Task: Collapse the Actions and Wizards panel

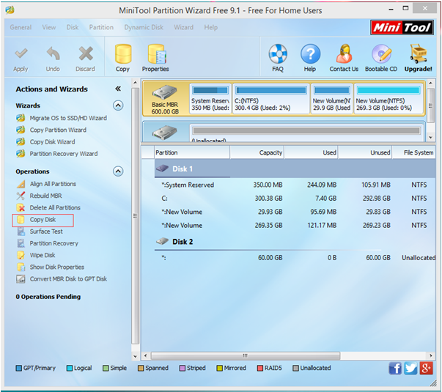Action: point(118,89)
